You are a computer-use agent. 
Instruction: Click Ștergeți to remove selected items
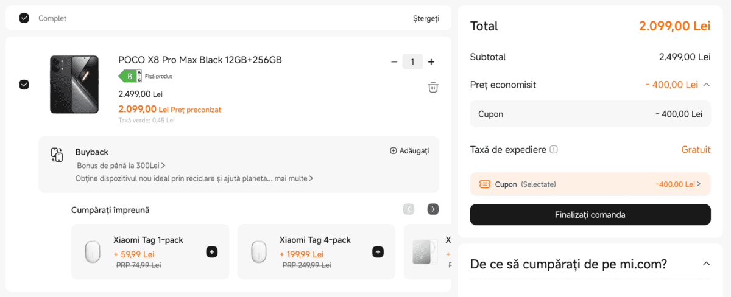pos(425,18)
